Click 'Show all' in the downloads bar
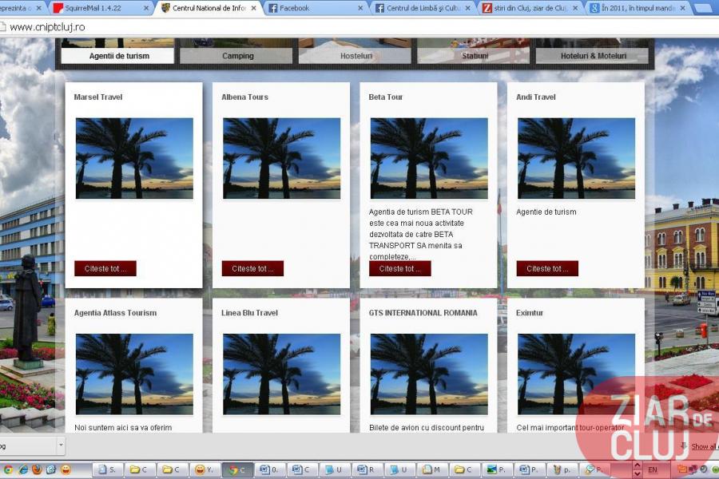719x479 pixels. 705,446
